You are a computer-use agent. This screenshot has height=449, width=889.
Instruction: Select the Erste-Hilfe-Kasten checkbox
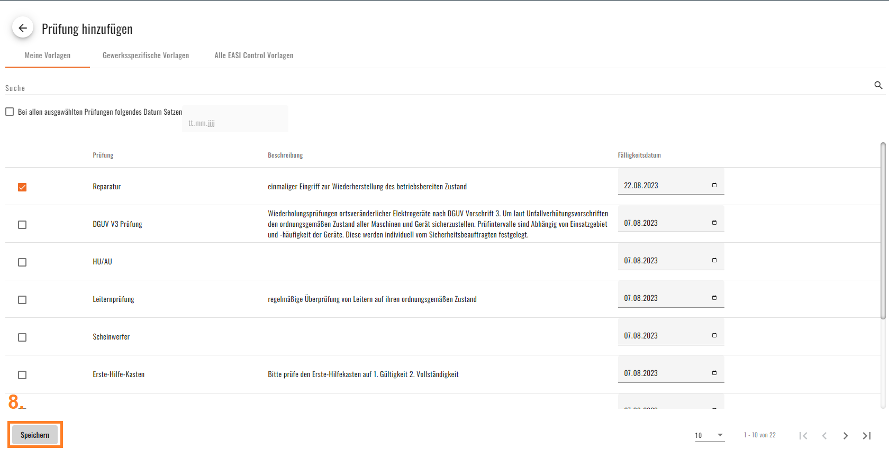[x=22, y=375]
